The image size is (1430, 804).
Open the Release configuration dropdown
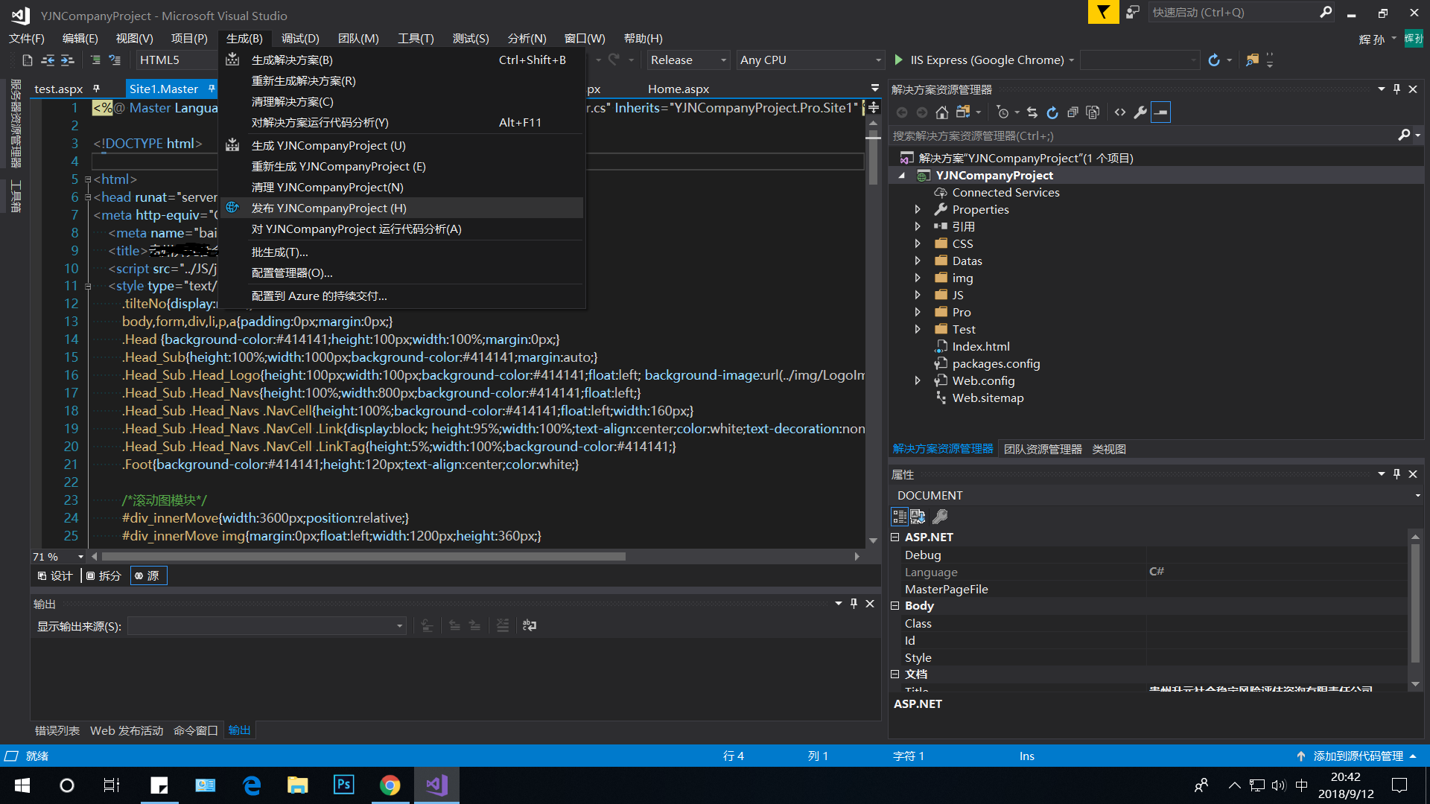coord(688,60)
